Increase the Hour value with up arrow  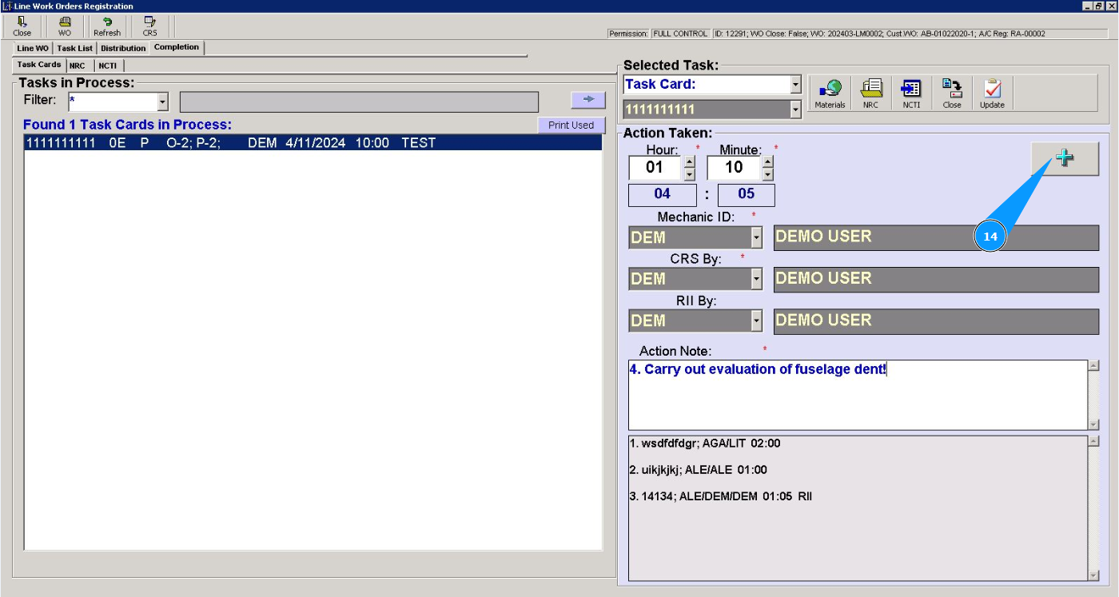[x=689, y=161]
